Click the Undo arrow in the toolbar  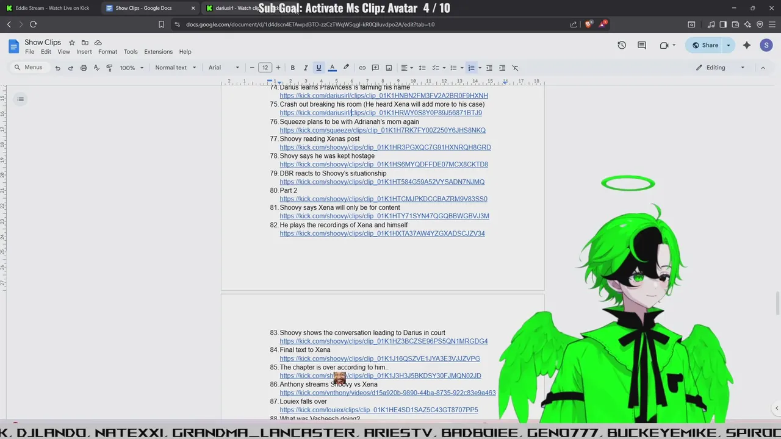58,68
